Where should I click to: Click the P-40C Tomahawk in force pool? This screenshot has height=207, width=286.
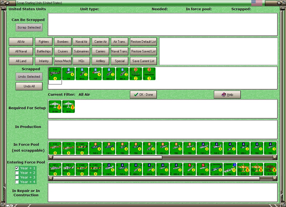click(x=82, y=148)
